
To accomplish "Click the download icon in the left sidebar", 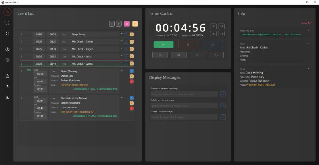I will click(7, 97).
